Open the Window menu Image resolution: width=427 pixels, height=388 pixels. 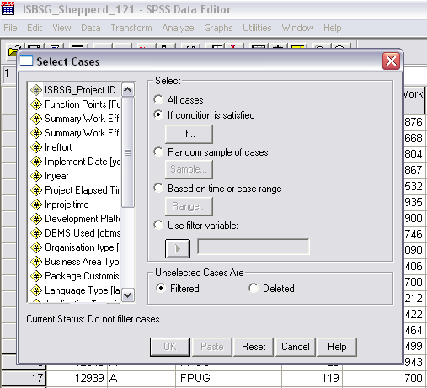(297, 28)
